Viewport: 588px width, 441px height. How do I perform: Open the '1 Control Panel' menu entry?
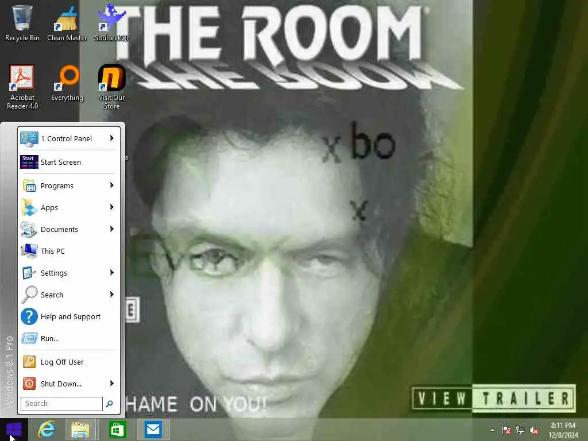[x=69, y=139]
